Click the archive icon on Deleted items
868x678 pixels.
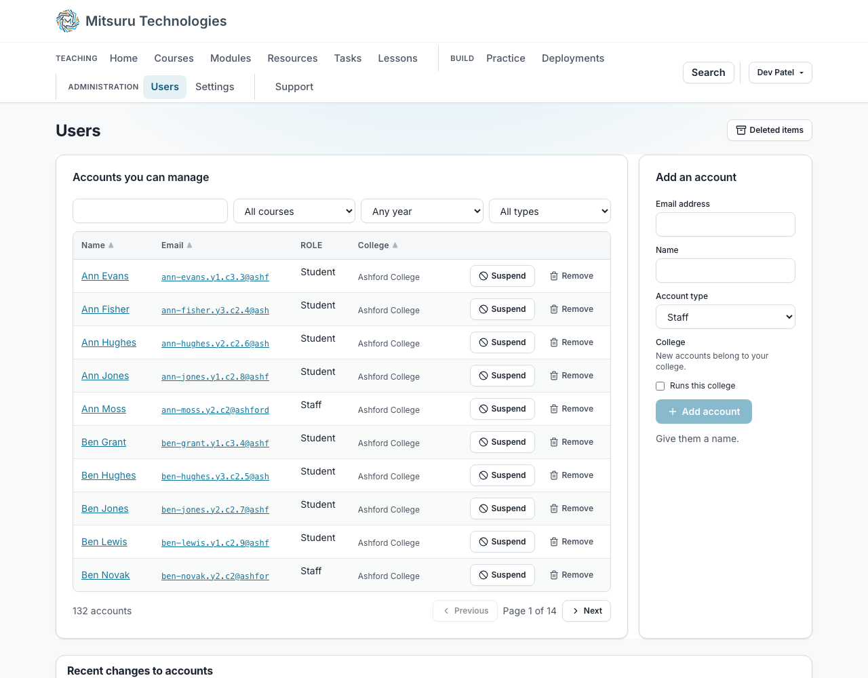pyautogui.click(x=741, y=130)
